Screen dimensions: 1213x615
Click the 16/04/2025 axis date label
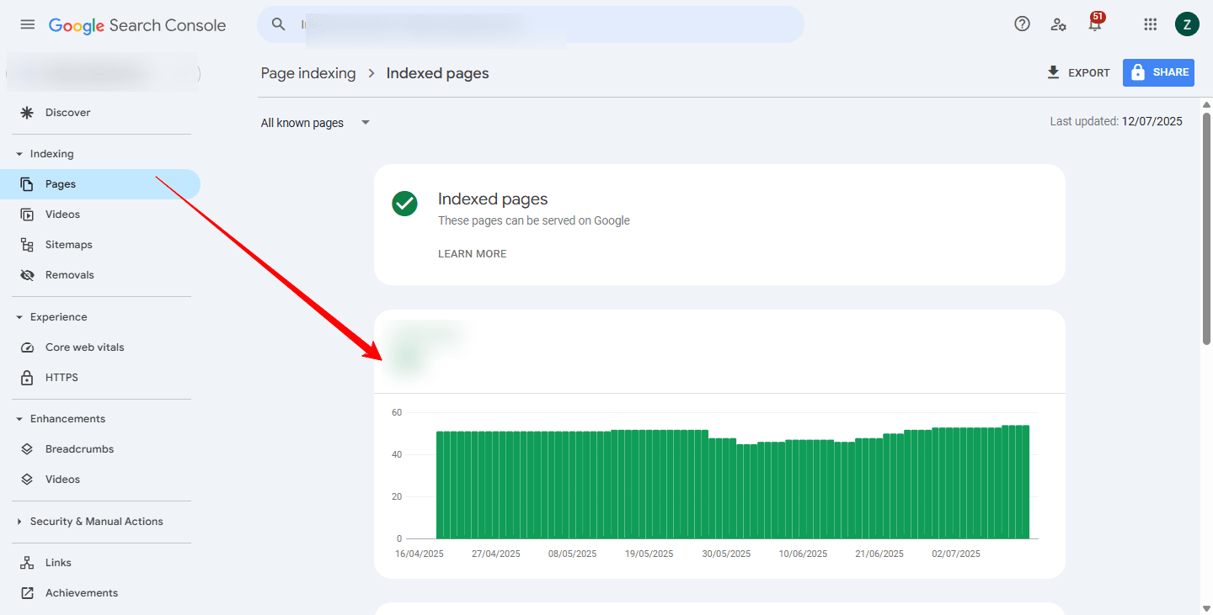coord(419,554)
